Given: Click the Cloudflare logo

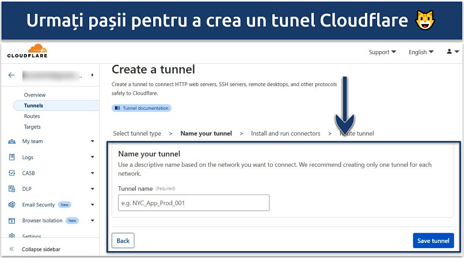Looking at the screenshot, I should tap(27, 51).
